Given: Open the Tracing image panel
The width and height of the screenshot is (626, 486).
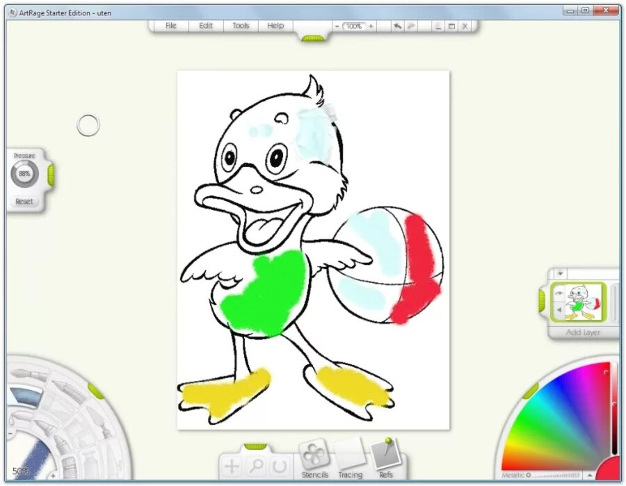Looking at the screenshot, I should (x=350, y=459).
